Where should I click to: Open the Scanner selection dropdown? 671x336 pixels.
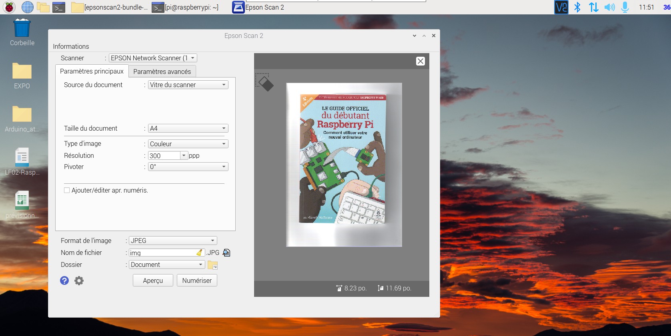tap(153, 58)
